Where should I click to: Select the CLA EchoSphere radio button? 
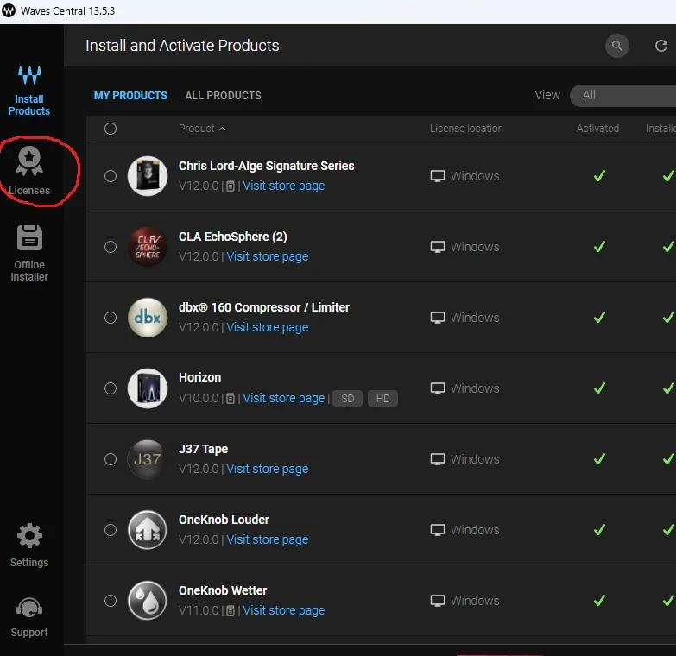(x=111, y=247)
